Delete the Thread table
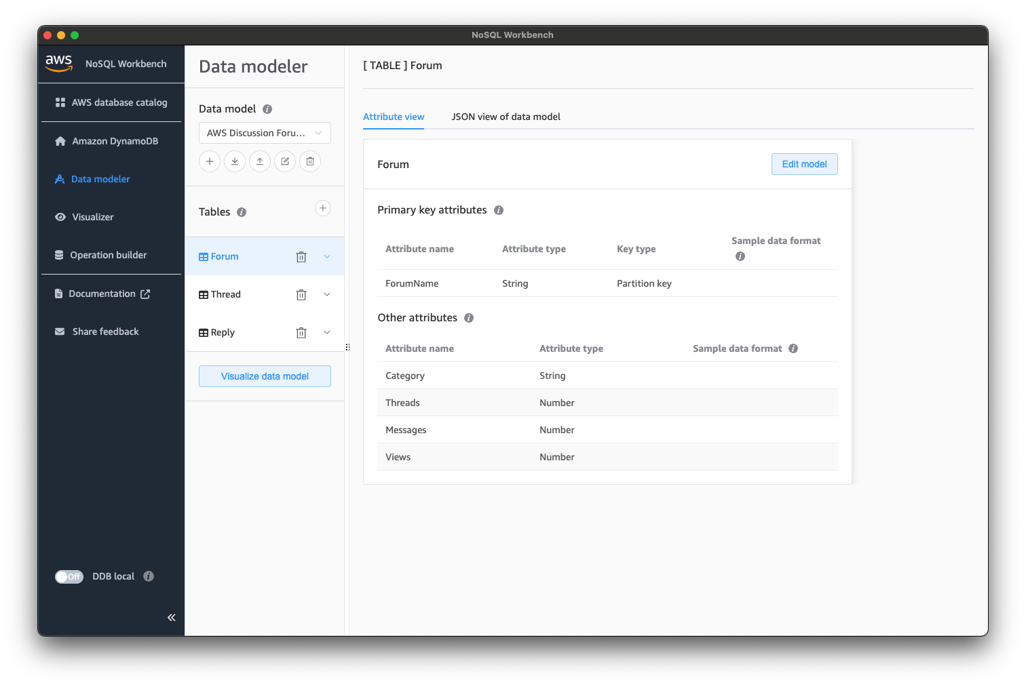This screenshot has width=1026, height=686. (x=301, y=295)
